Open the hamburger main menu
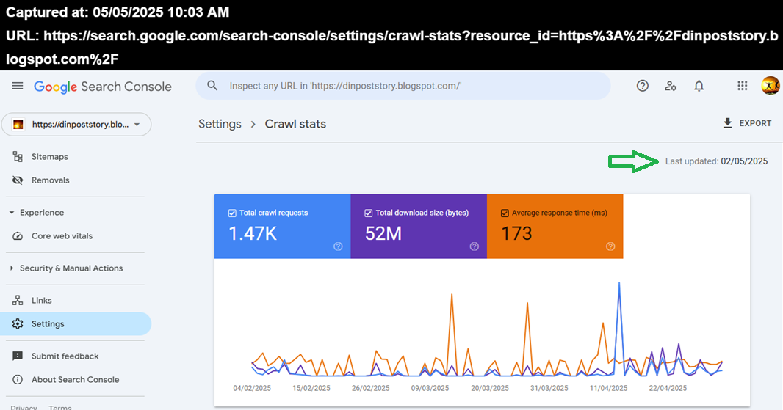Image resolution: width=783 pixels, height=410 pixels. (18, 86)
